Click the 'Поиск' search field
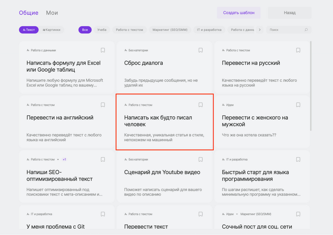Screen dimensions: 333x235 click(284, 30)
